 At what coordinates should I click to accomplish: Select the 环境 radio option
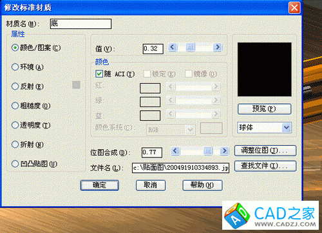coord(15,67)
